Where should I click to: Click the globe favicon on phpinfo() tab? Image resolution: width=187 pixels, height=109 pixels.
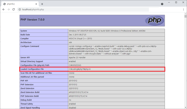[5, 4]
